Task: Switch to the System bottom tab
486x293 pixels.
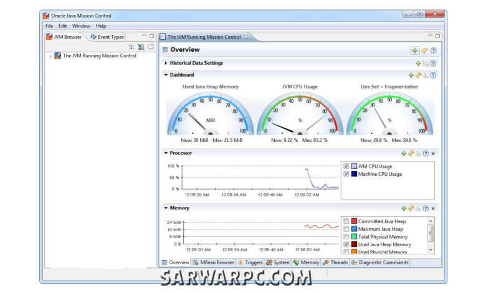Action: pyautogui.click(x=278, y=262)
